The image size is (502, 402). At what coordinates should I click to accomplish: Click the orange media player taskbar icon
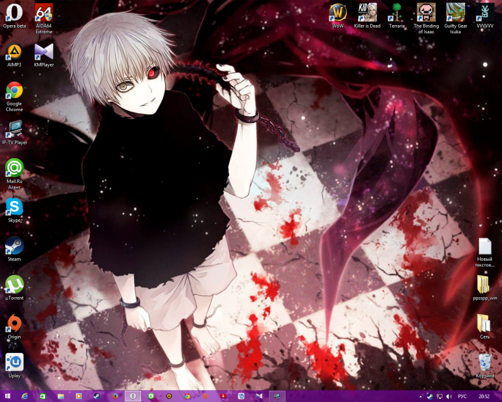pos(78,396)
